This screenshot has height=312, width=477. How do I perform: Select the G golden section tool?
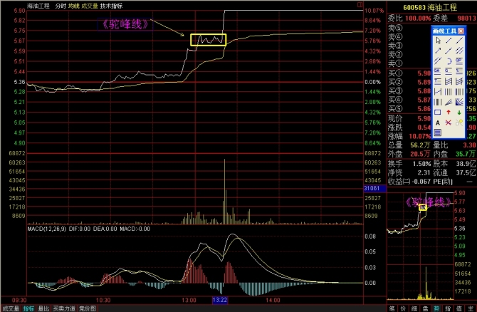[449, 71]
